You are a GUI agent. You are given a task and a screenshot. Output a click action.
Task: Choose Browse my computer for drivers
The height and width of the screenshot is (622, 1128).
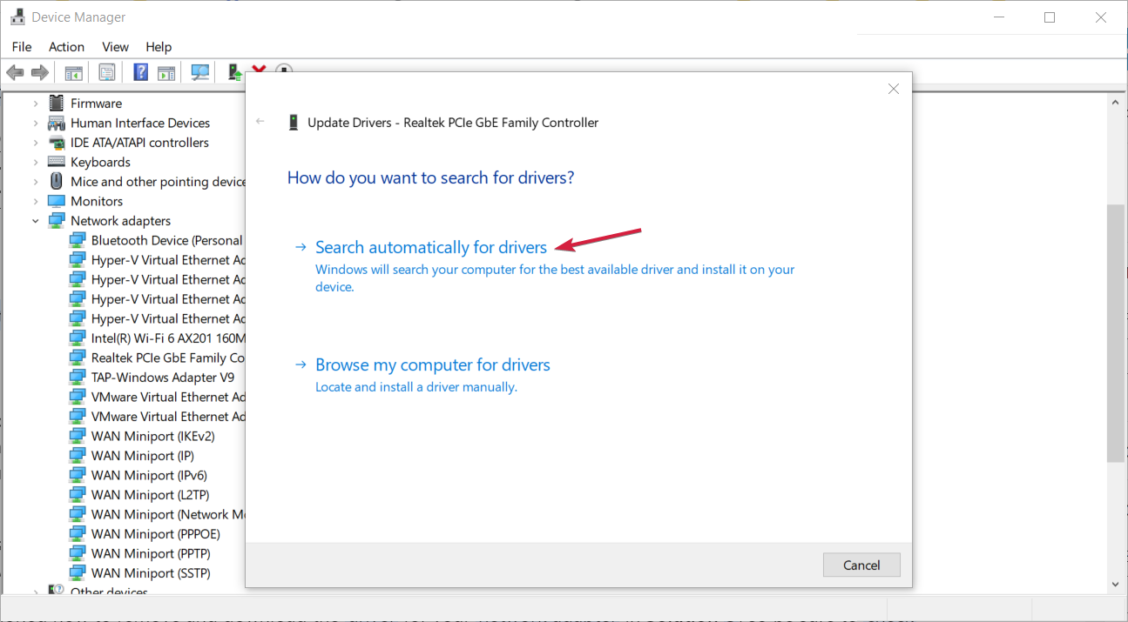tap(433, 365)
